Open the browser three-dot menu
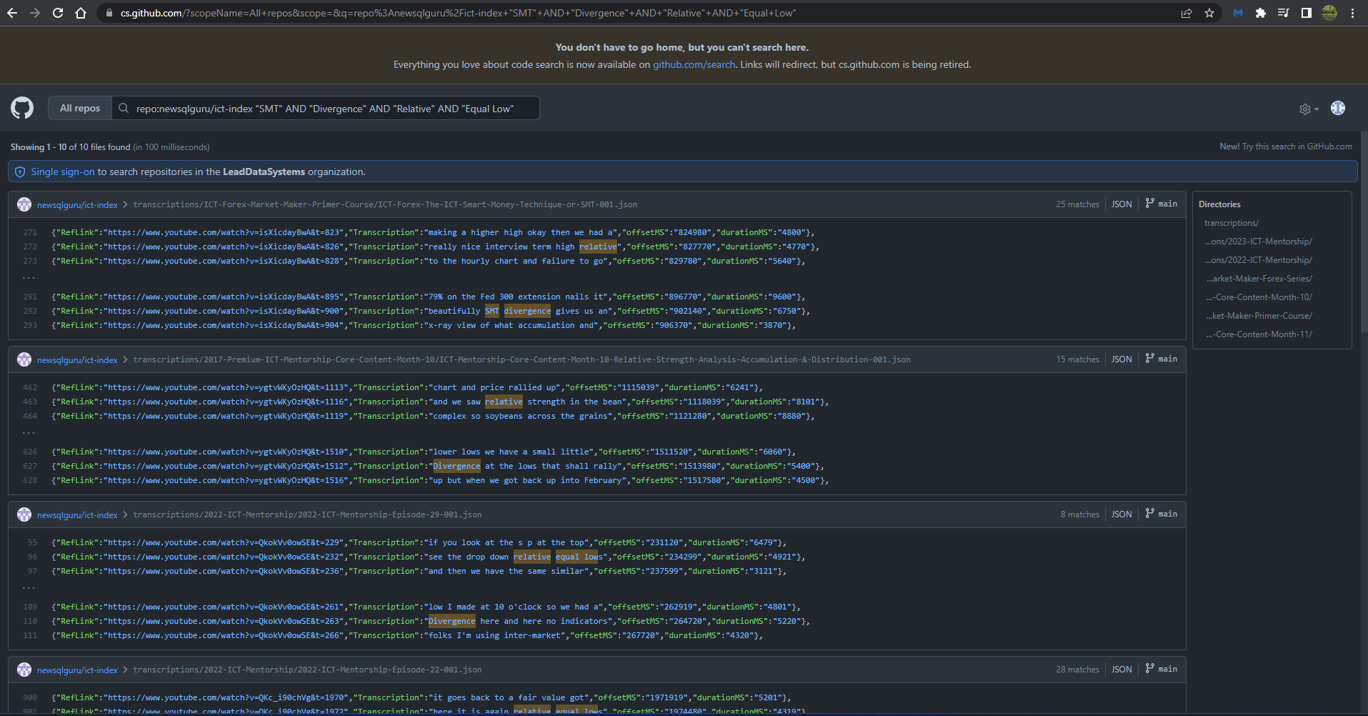 [1352, 13]
